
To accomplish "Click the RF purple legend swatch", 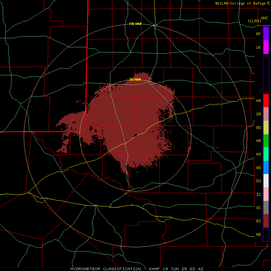I will (x=266, y=34).
